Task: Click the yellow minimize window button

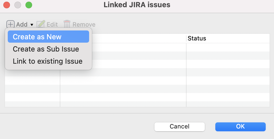Action: click(17, 5)
